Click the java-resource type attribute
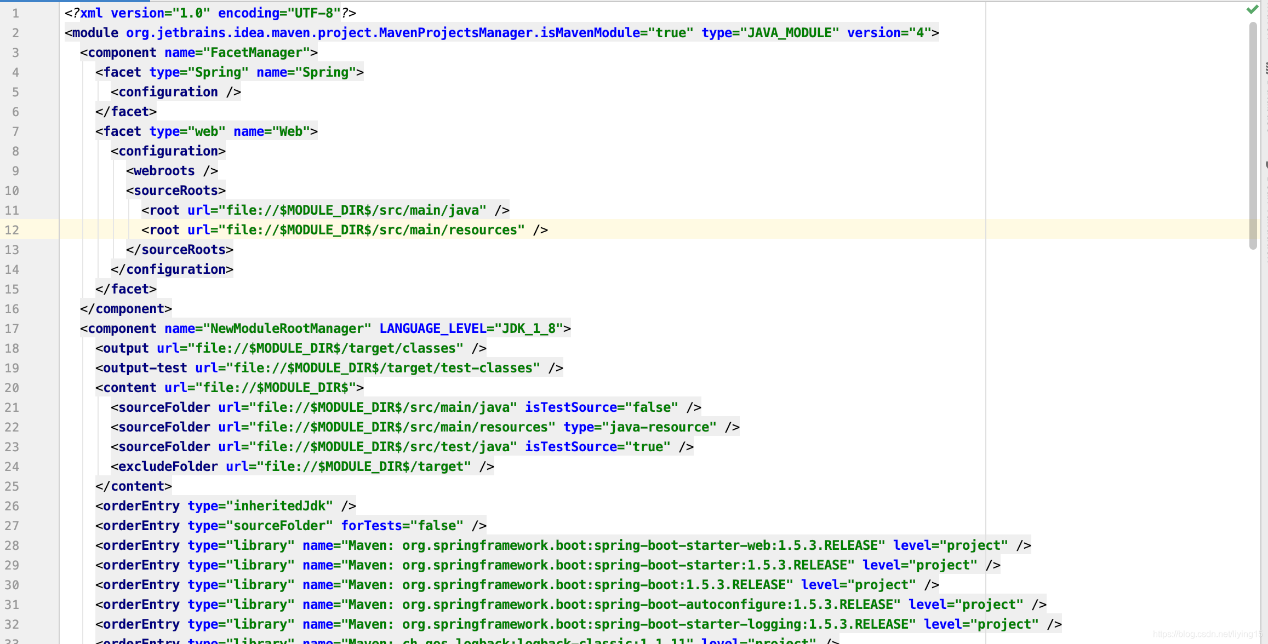This screenshot has height=644, width=1268. point(640,427)
